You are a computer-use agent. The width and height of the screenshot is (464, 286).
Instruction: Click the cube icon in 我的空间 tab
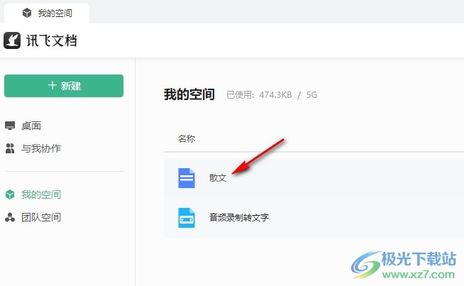tap(27, 13)
